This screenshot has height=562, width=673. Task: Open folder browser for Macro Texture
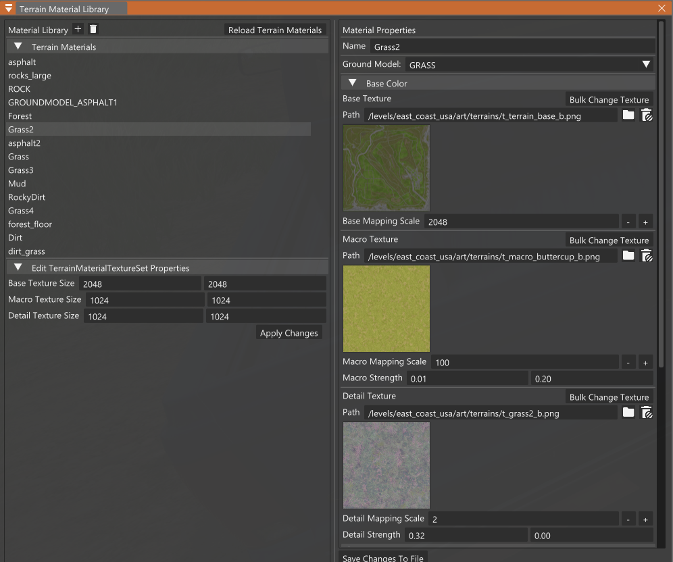[628, 256]
